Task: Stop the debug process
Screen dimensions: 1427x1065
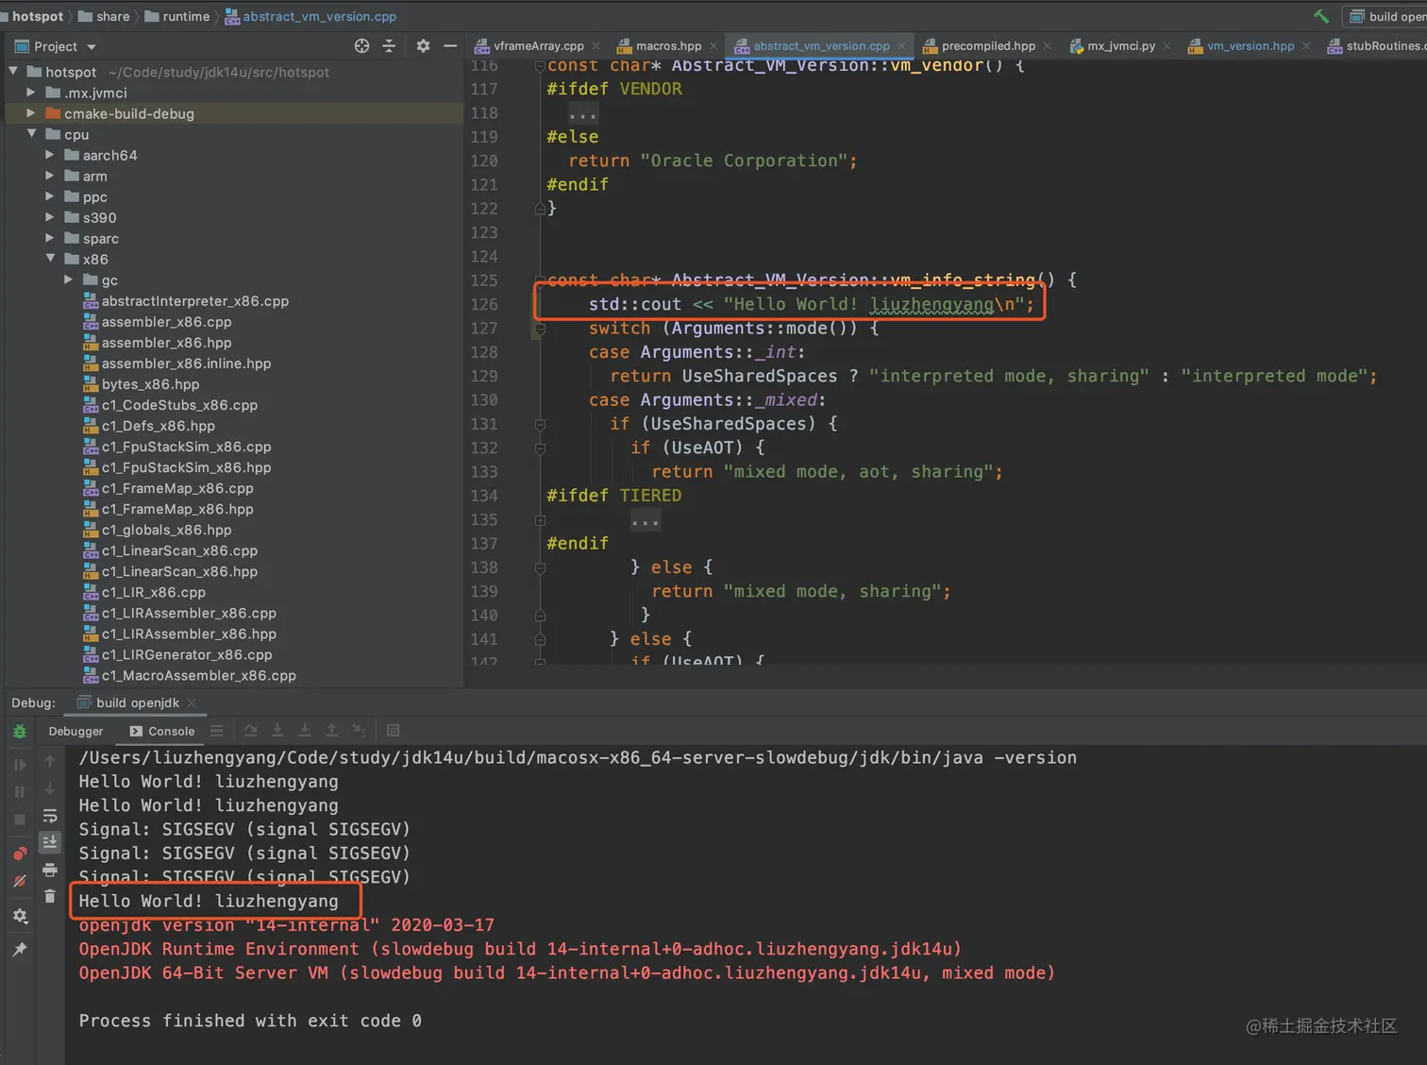Action: pos(20,820)
